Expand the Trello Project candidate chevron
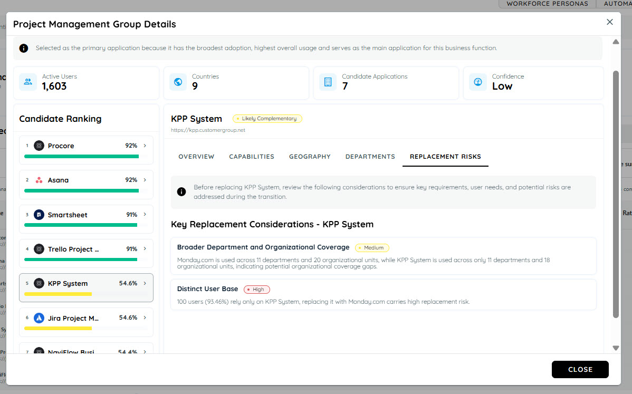Viewport: 632px width, 394px height. pos(145,248)
